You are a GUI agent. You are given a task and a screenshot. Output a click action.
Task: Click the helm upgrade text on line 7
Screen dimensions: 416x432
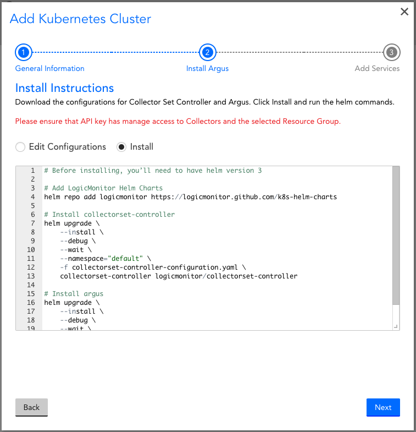point(68,223)
